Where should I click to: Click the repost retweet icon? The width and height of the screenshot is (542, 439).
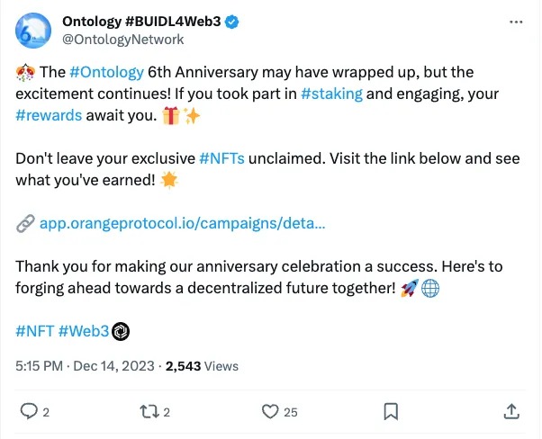[x=149, y=412]
